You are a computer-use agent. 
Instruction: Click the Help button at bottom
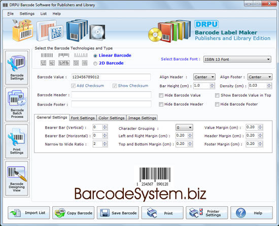click(x=252, y=213)
